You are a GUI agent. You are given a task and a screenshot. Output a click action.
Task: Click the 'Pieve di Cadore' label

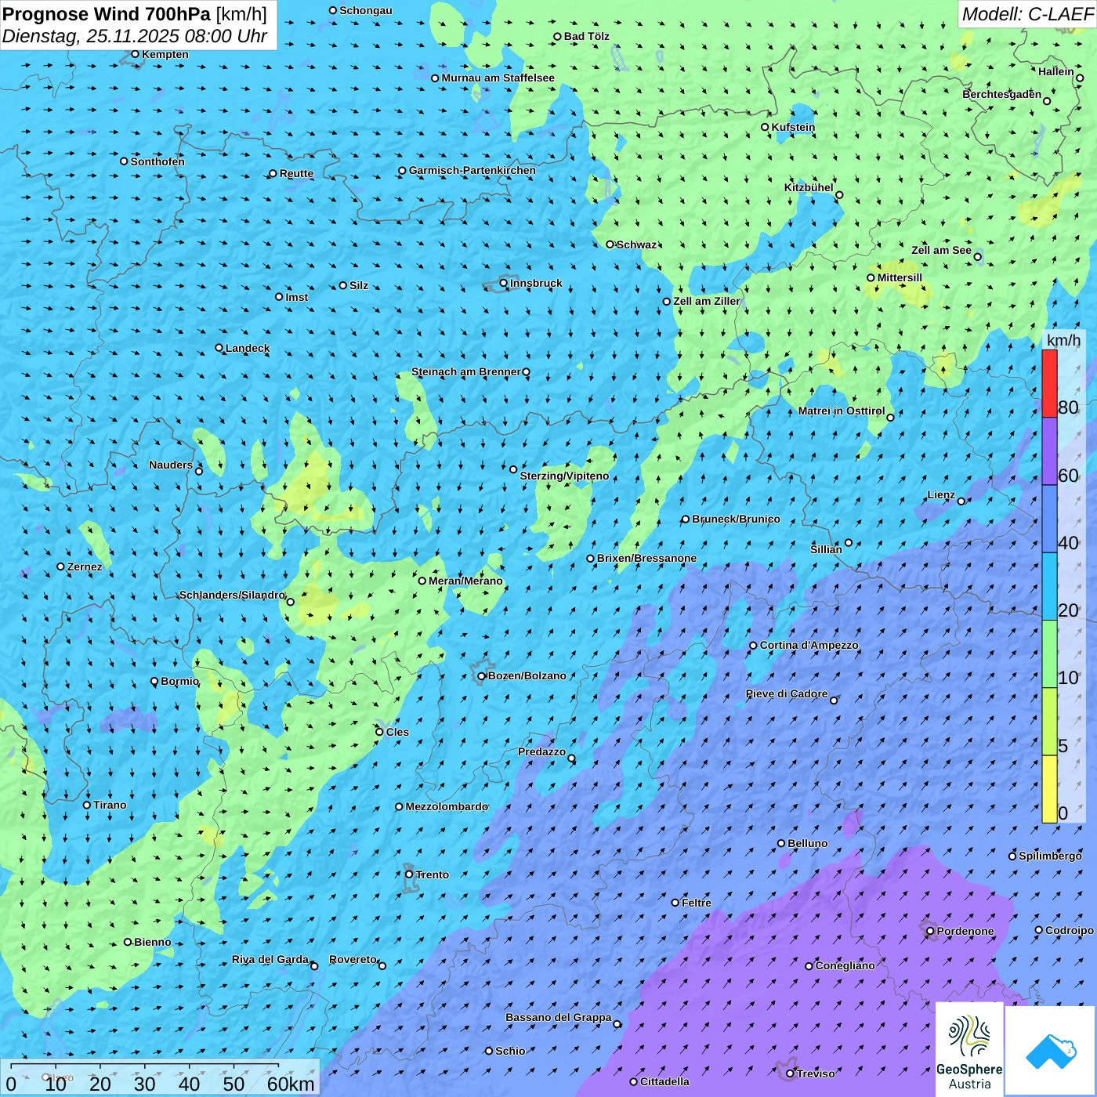click(786, 693)
